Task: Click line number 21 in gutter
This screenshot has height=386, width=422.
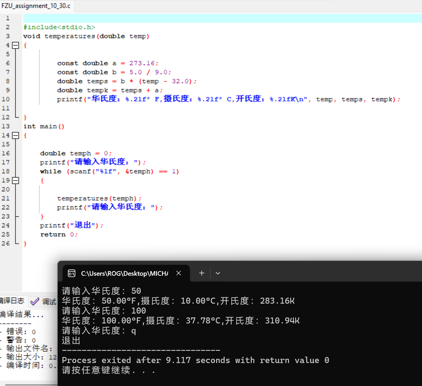Action: [x=6, y=199]
